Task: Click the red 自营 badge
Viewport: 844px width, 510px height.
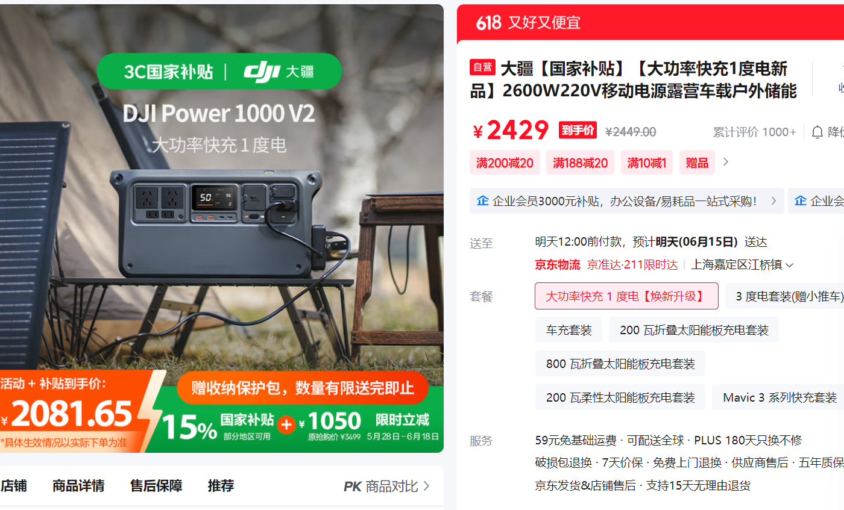Action: tap(482, 67)
